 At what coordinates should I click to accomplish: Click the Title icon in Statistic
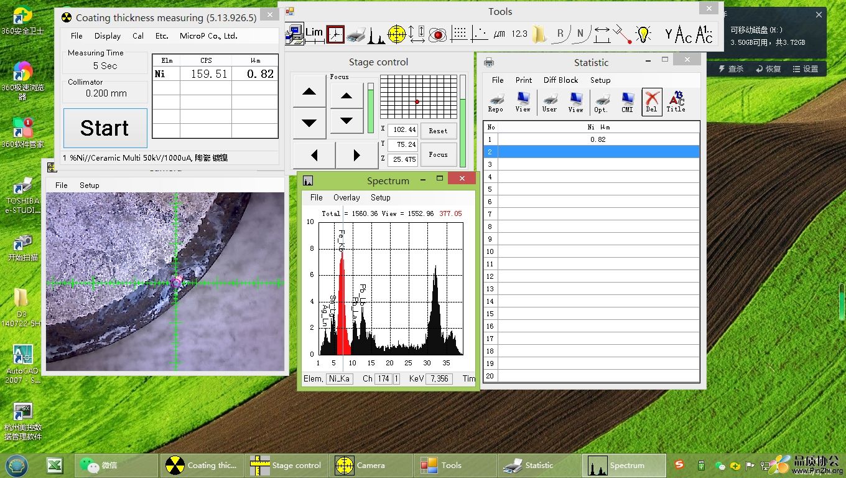[x=676, y=101]
